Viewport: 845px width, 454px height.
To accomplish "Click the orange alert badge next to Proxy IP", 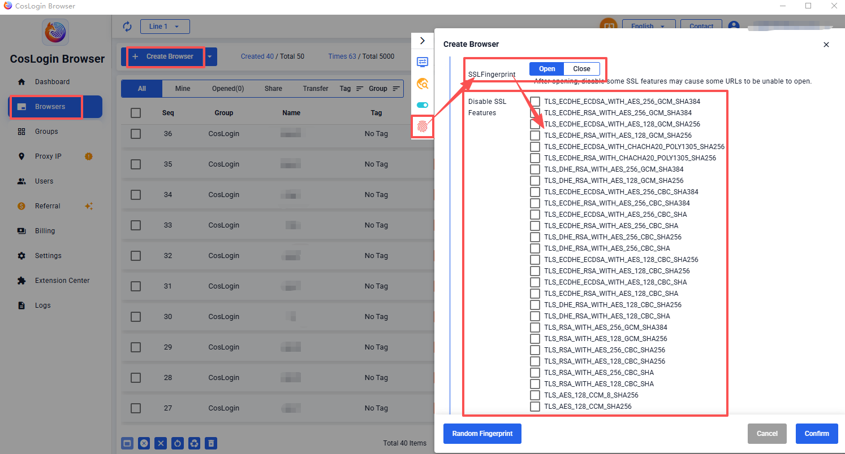I will (89, 156).
